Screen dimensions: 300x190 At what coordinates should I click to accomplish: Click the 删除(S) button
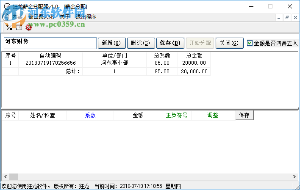[x=141, y=43]
